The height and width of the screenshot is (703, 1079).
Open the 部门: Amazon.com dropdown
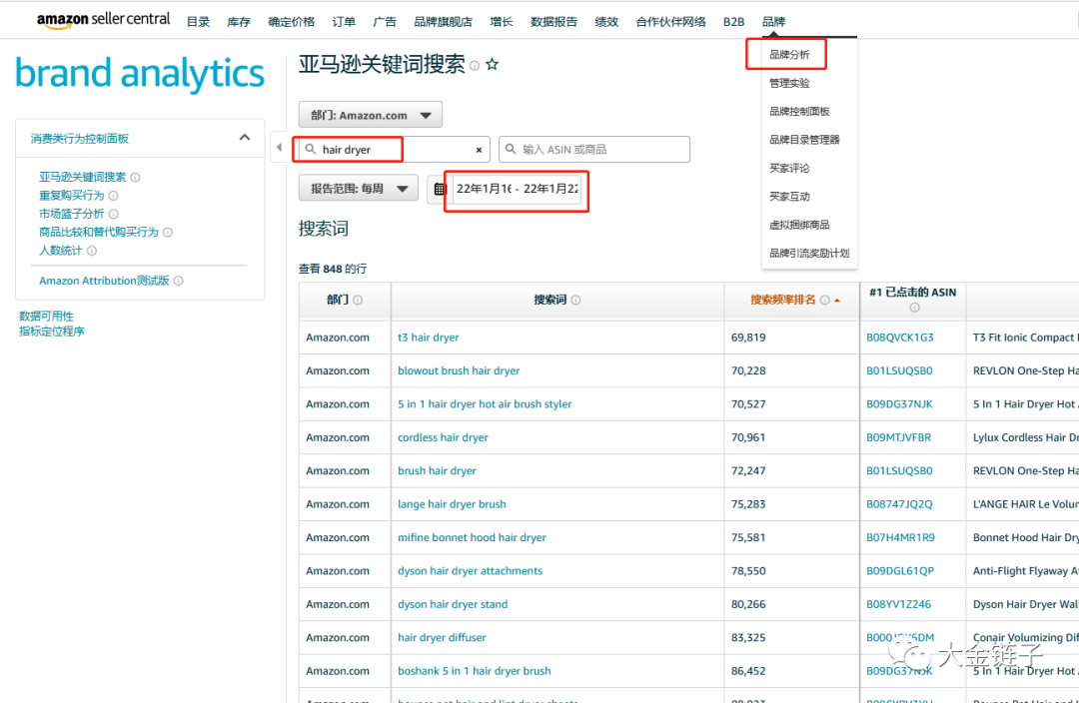370,116
